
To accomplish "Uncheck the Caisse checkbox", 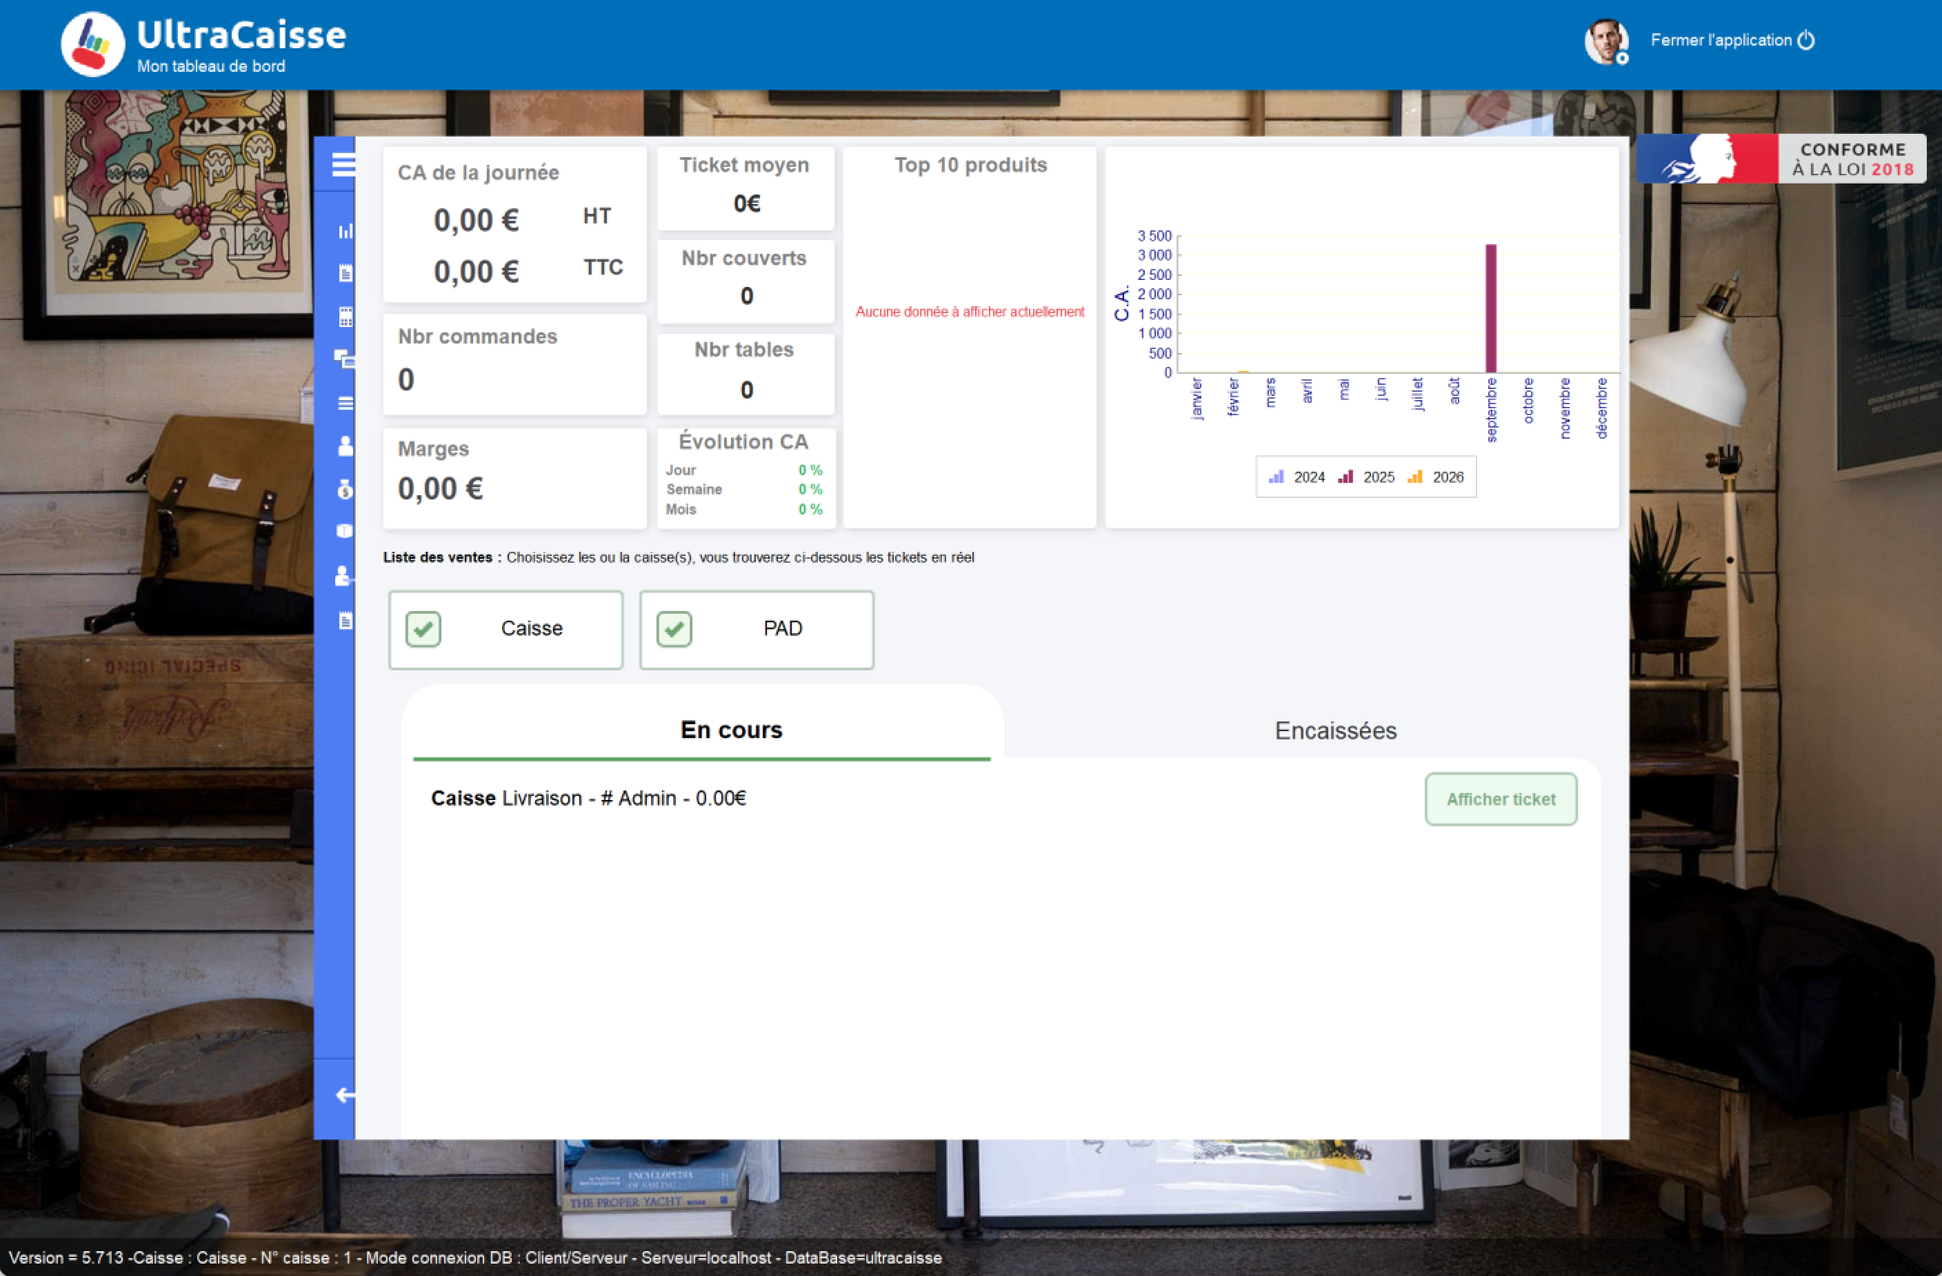I will coord(423,629).
